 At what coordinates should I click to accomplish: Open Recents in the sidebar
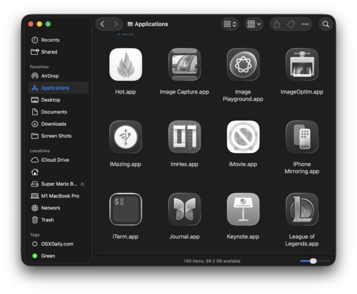[58, 40]
